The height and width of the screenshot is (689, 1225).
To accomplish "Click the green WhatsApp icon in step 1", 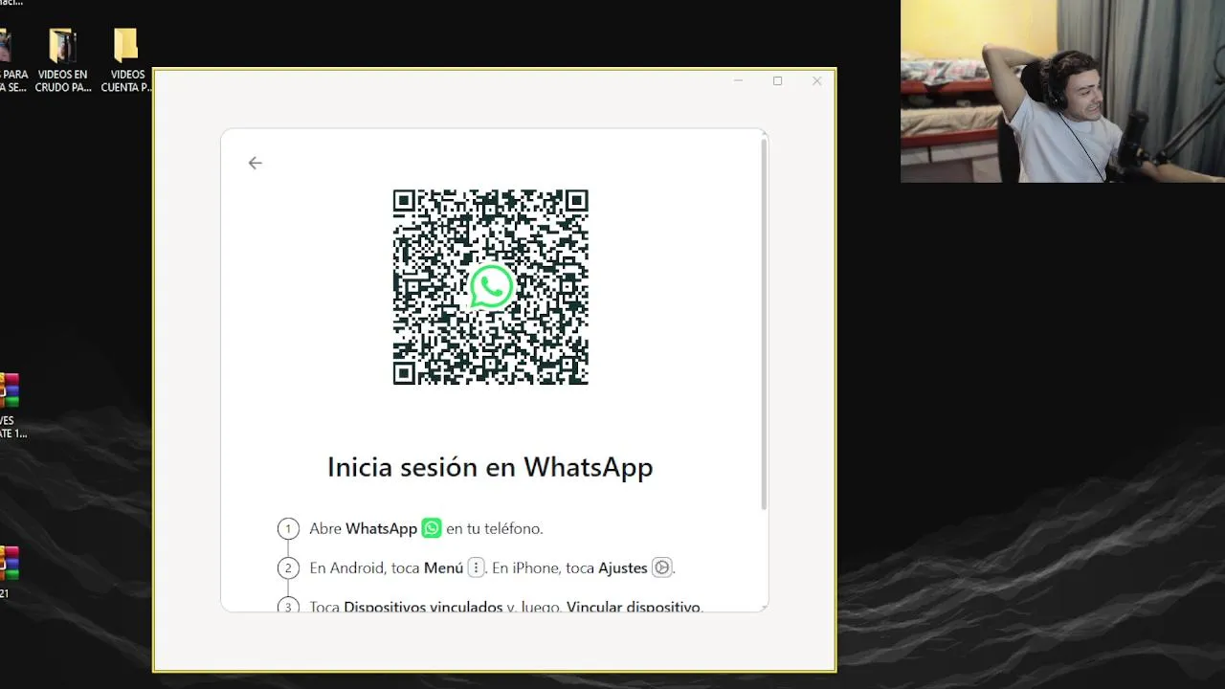I will (432, 528).
